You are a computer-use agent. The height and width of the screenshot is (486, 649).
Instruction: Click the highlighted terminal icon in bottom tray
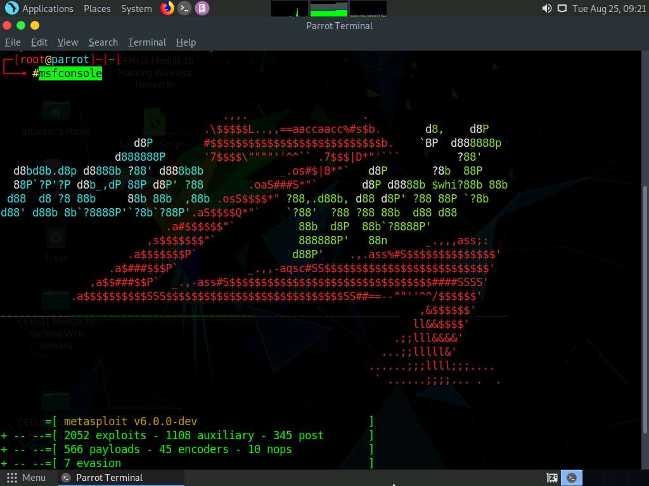pos(572,478)
